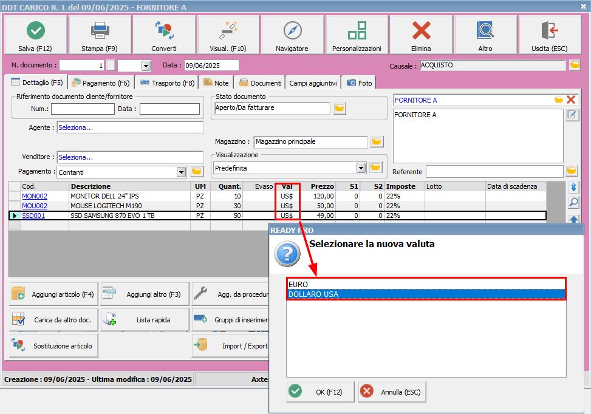Screen dimensions: 591x414
Task: Click quantity cell 50 for SSD
Action: click(x=227, y=216)
